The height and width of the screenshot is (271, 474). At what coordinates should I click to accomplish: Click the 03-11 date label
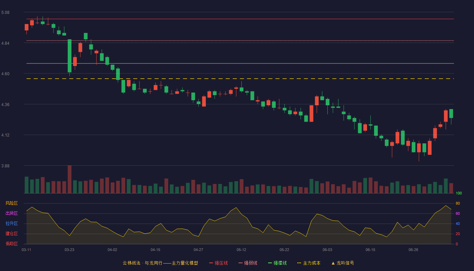point(26,250)
